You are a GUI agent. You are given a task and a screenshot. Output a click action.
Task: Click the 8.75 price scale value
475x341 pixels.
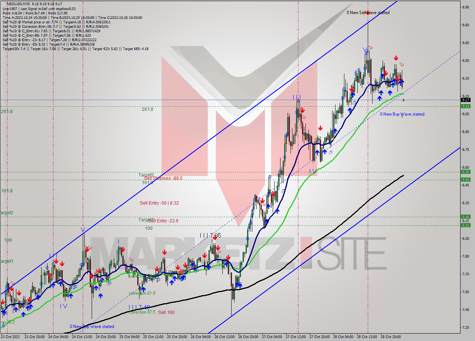(465, 149)
